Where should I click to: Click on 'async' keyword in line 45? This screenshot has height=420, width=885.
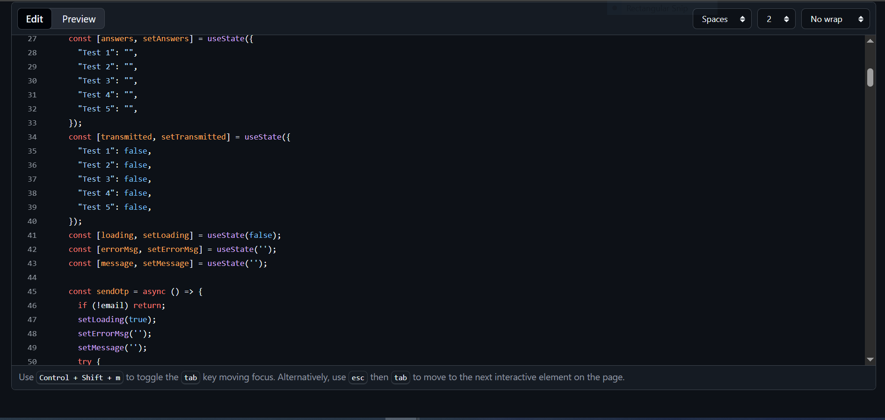point(154,292)
